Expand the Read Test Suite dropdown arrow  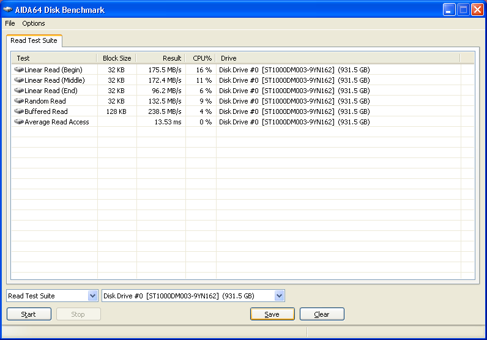92,296
